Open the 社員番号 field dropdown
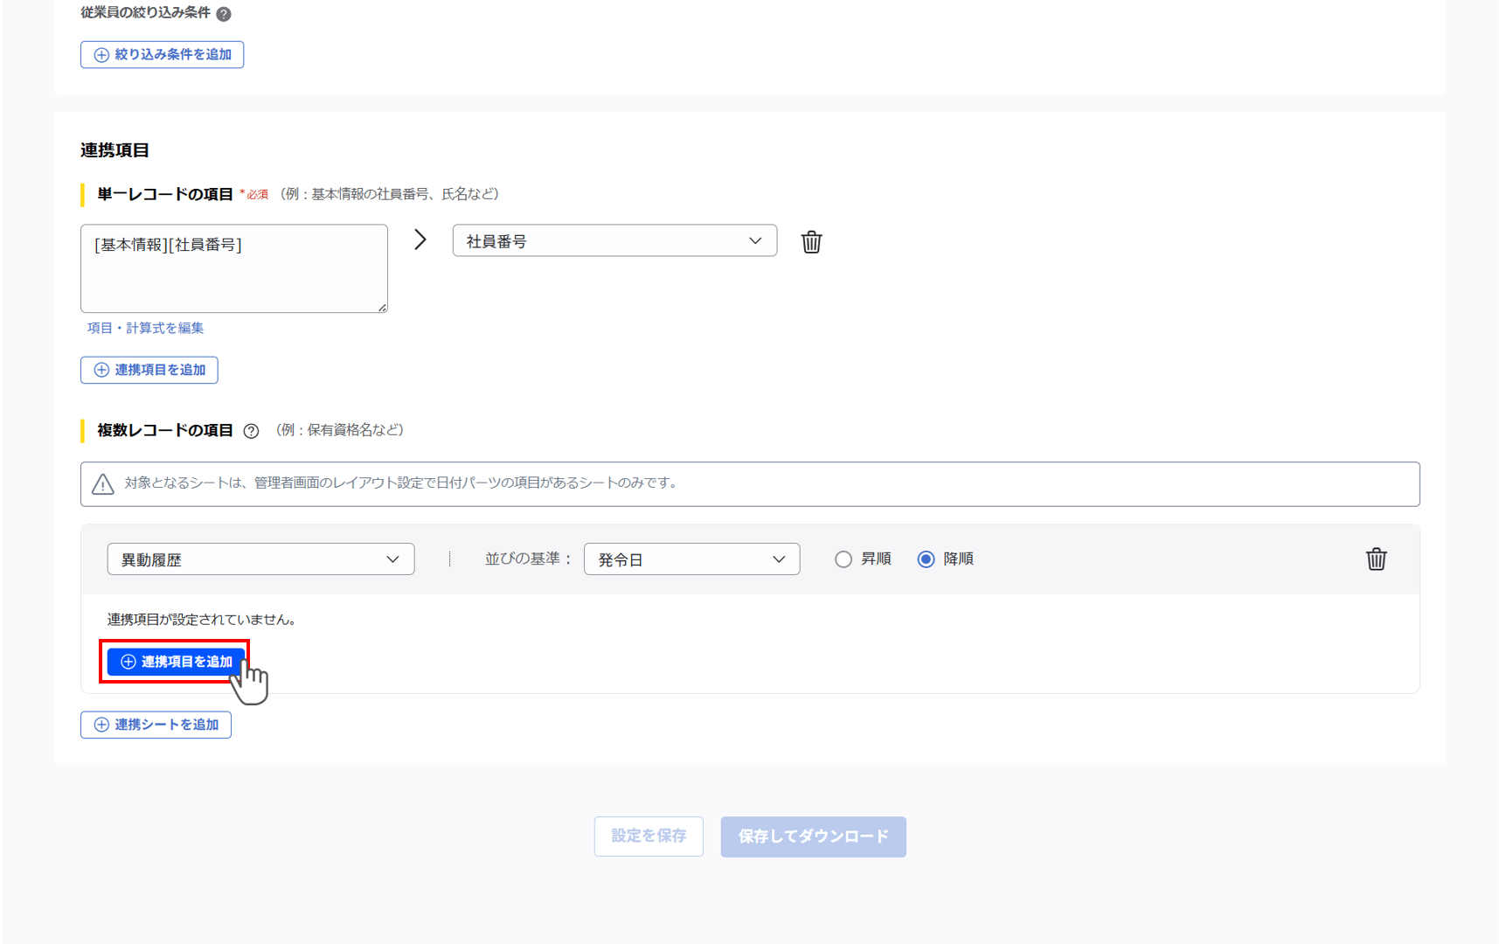The image size is (1499, 944). pos(614,239)
